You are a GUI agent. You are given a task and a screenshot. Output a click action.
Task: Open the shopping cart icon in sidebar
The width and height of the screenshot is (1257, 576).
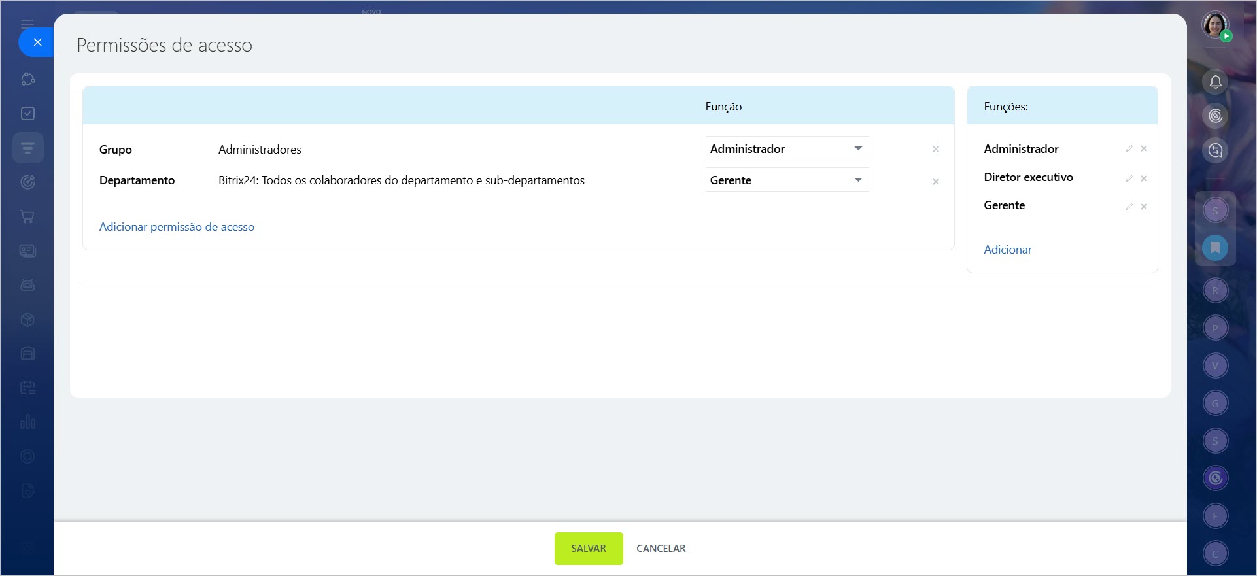(x=27, y=216)
